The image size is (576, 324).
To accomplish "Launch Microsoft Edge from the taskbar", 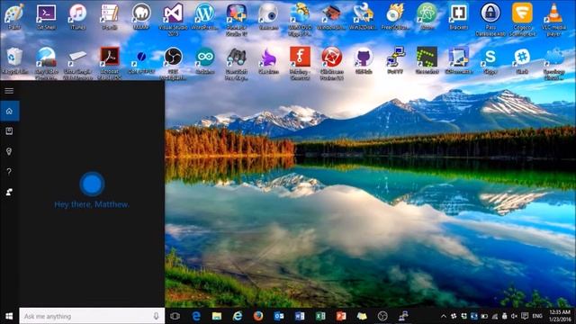I will tap(196, 316).
